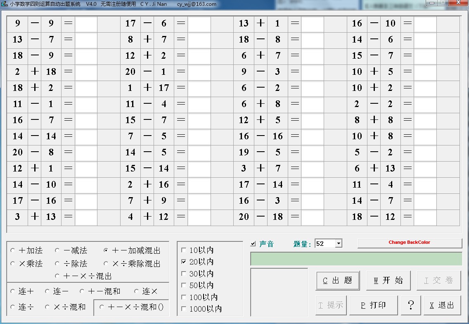Select the ×÷乘除混出 mixed radio button
Image resolution: width=469 pixels, height=324 pixels.
pyautogui.click(x=106, y=264)
